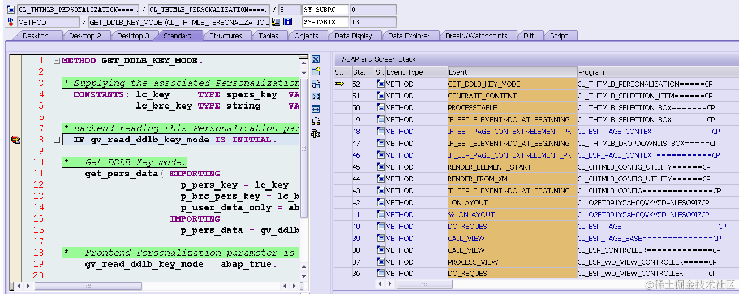Click the tool Services icon

[316, 133]
